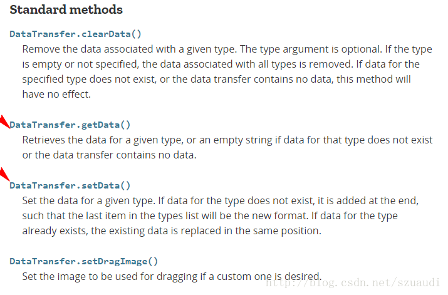Open the DataTransfer.clearData() link
The image size is (448, 295).
pos(75,34)
